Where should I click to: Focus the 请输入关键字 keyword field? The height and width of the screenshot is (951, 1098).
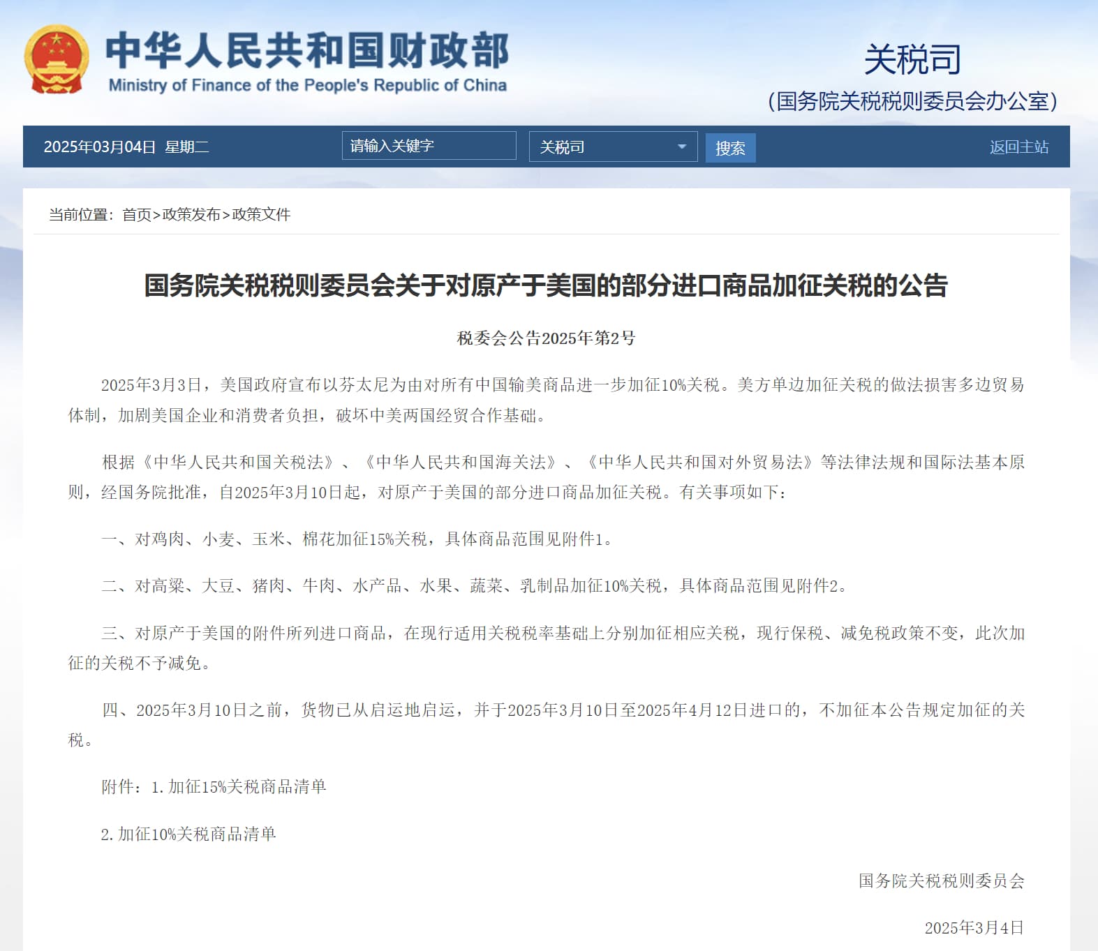(x=429, y=146)
